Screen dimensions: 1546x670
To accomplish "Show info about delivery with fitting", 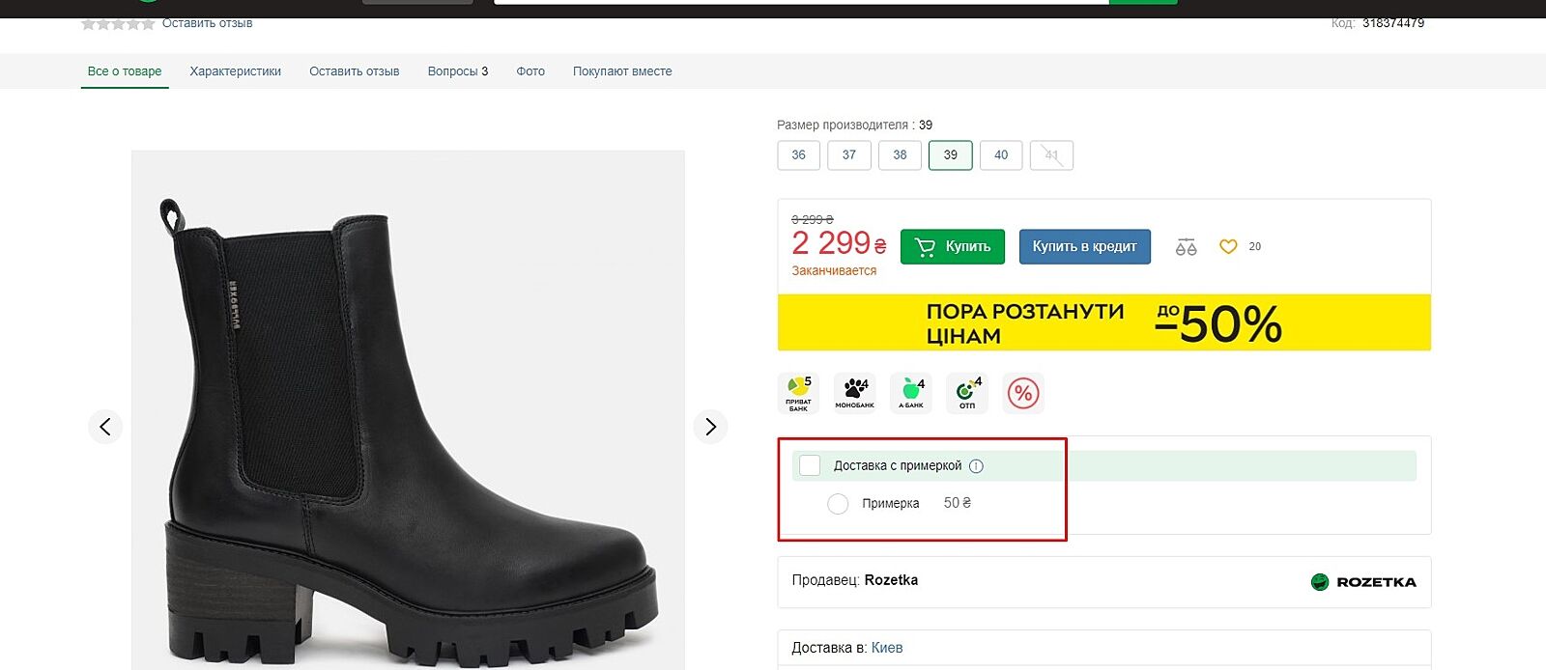I will coord(977,466).
